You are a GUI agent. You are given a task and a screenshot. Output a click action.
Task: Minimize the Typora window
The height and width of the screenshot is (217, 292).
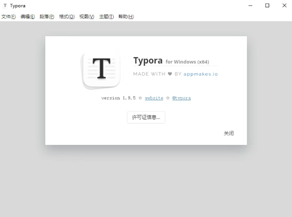pyautogui.click(x=250, y=5)
